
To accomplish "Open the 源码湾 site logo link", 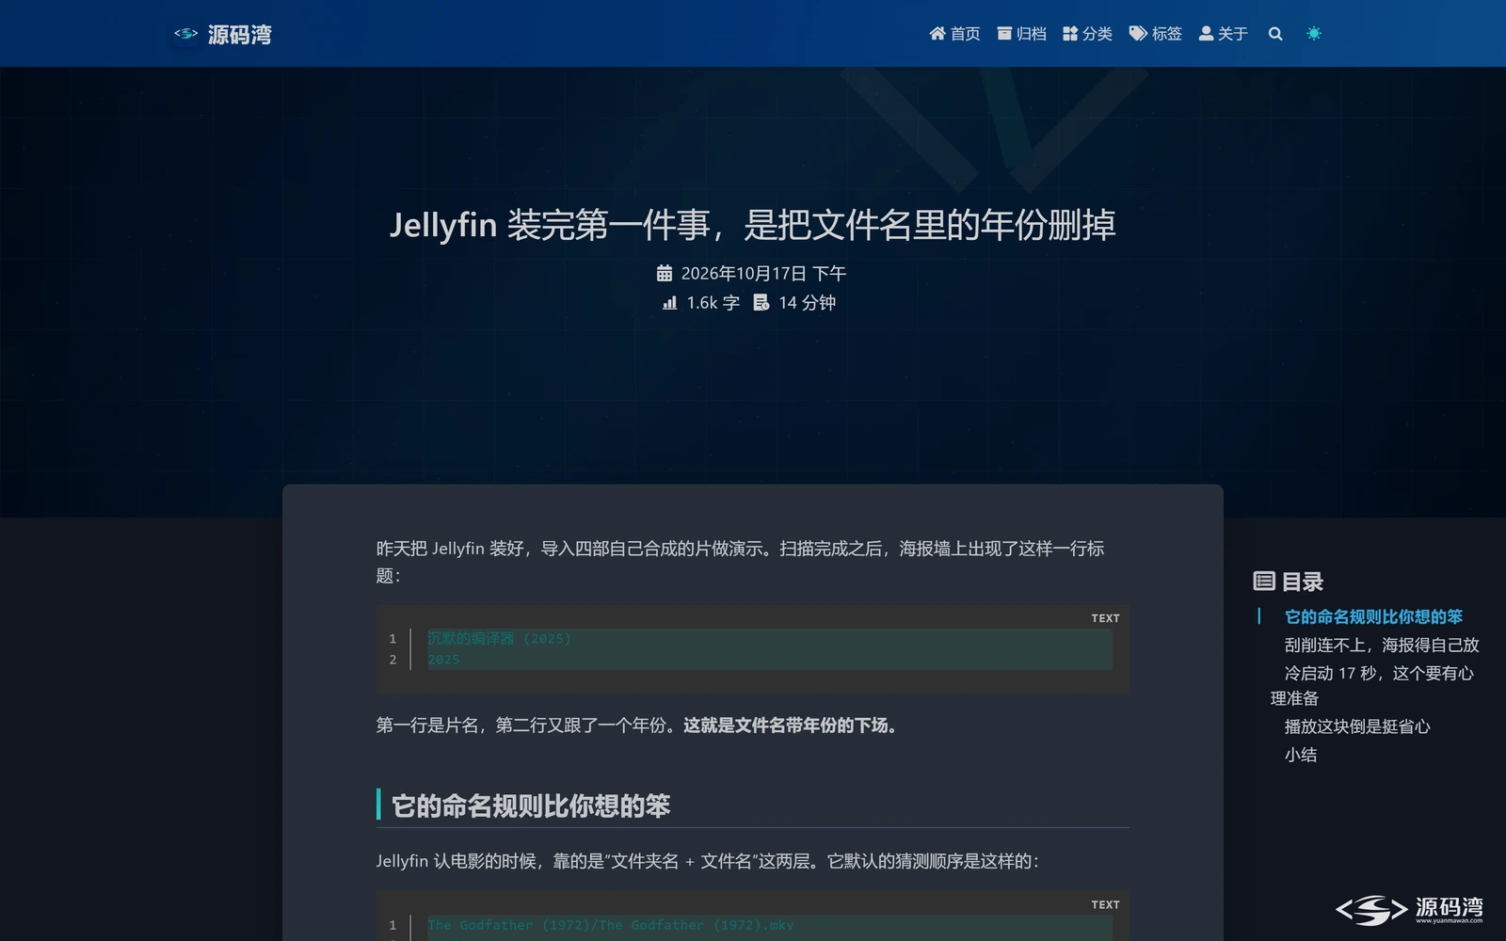I will click(223, 34).
